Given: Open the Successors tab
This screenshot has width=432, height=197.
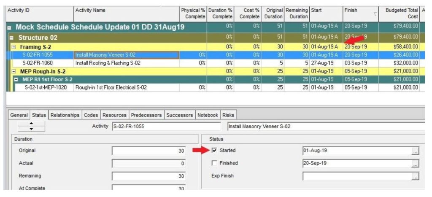Looking at the screenshot, I should (180, 115).
